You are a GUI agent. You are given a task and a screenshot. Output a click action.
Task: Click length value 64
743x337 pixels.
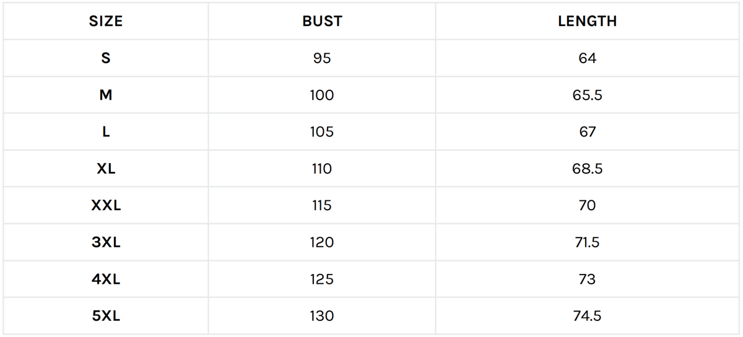coord(587,58)
